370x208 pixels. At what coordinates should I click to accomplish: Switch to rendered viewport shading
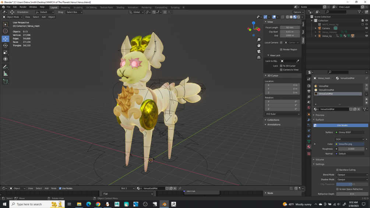pos(299,17)
